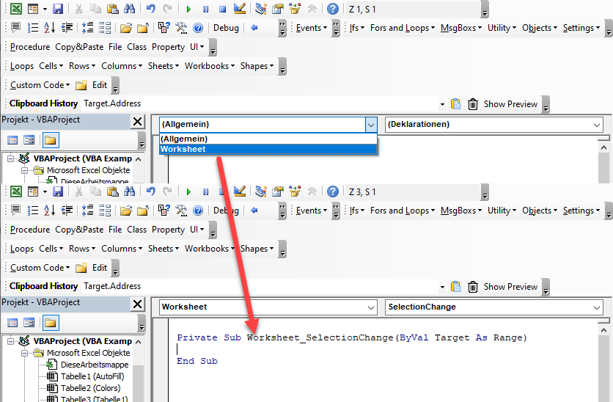Click the Edit button in lower toolbar
Image resolution: width=613 pixels, height=402 pixels.
(x=100, y=268)
